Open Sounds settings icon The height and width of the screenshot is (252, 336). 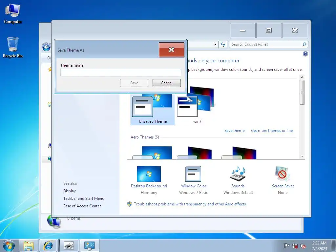238,174
